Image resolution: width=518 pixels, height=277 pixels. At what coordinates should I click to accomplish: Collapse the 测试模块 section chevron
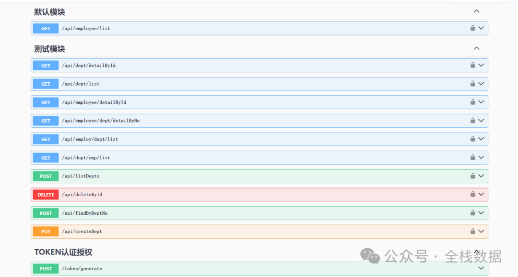476,48
